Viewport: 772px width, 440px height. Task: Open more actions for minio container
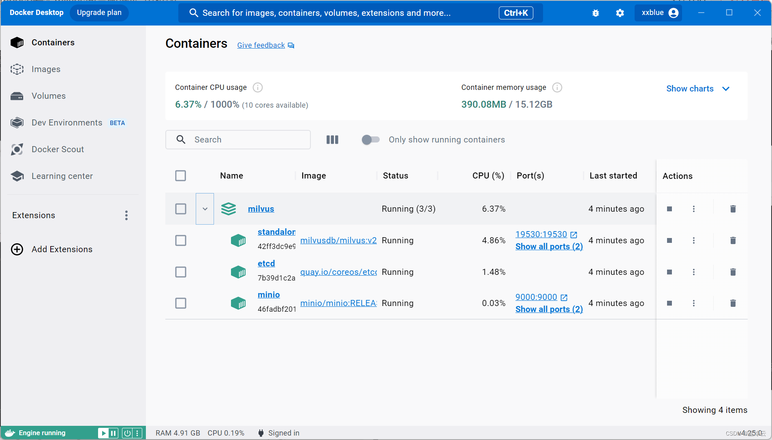click(x=694, y=303)
